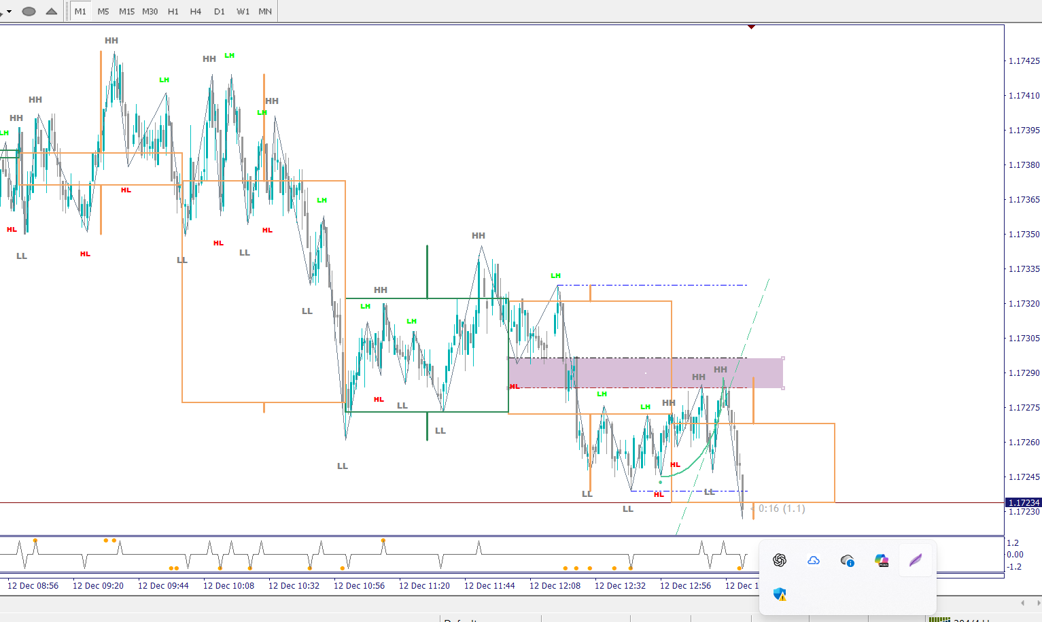The height and width of the screenshot is (622, 1042).
Task: Click indicator scale value -1.2
Action: 1014,566
